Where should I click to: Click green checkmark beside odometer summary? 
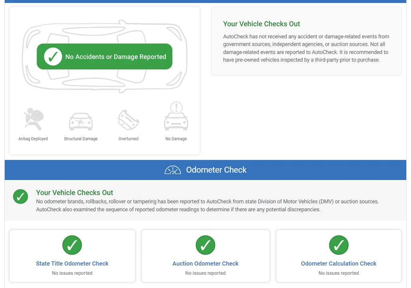tap(20, 196)
